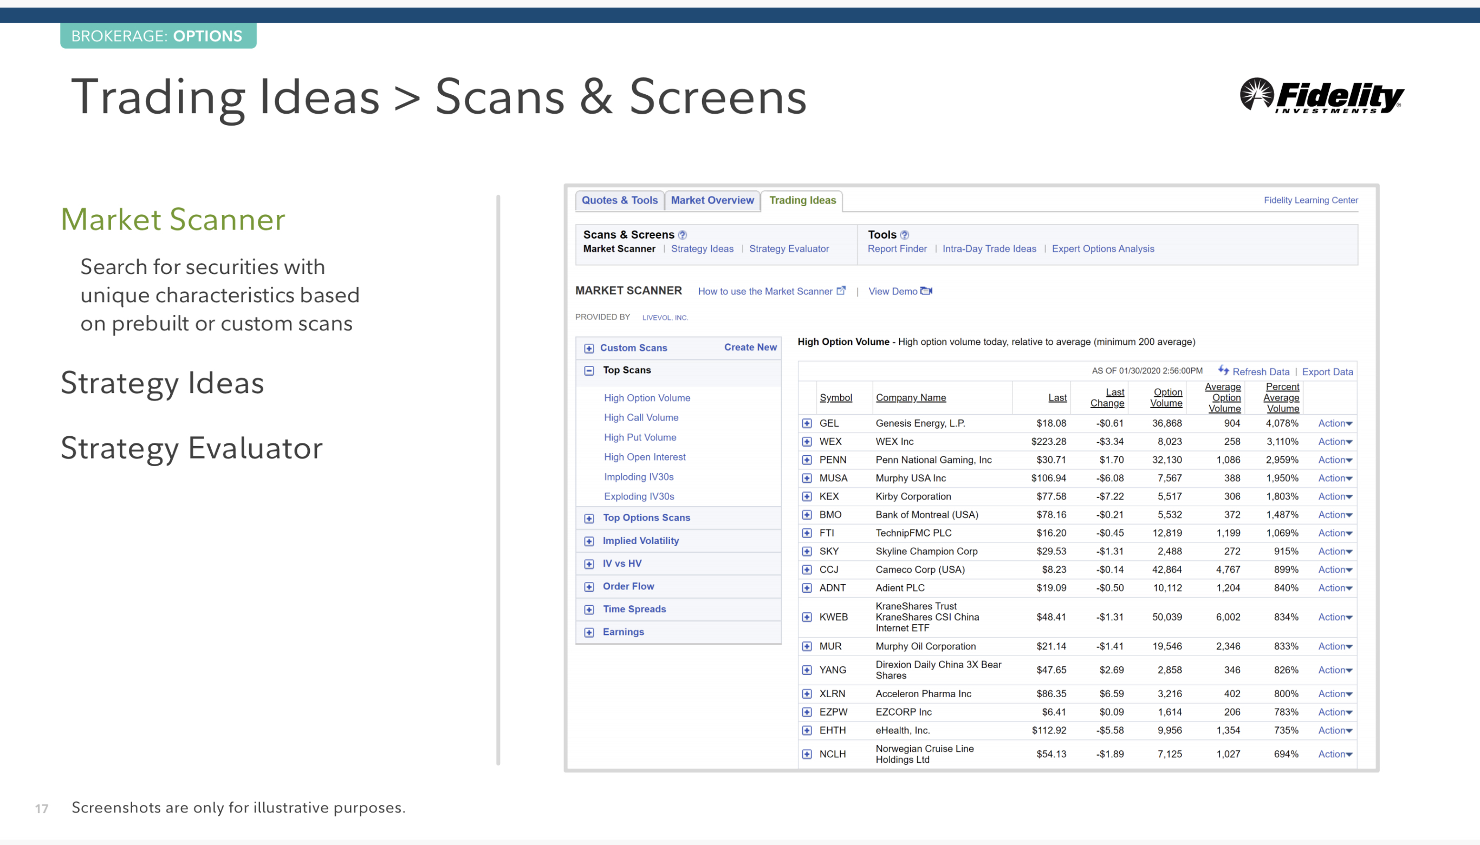Switch to the Market Overview tab
Image resolution: width=1480 pixels, height=845 pixels.
[712, 200]
